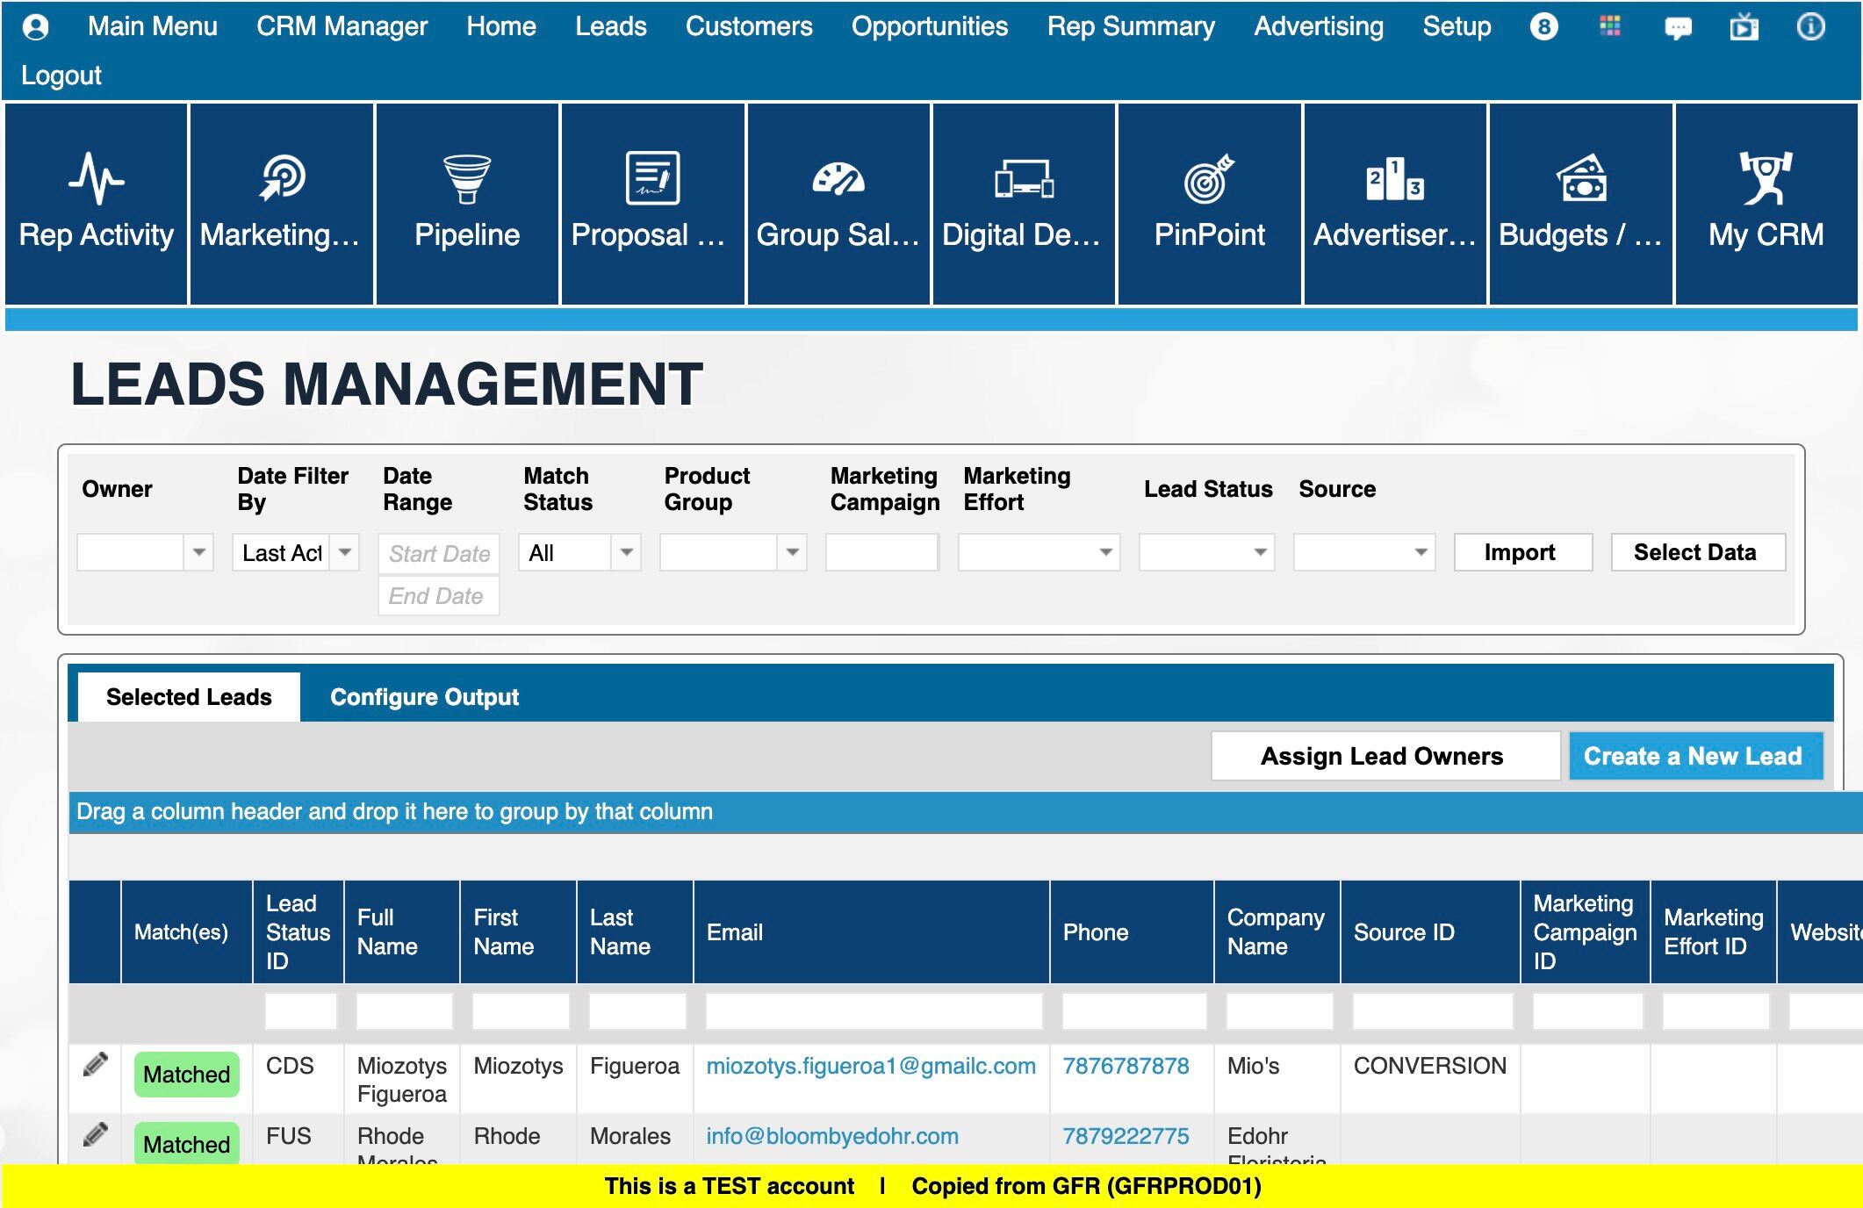This screenshot has width=1863, height=1208.
Task: Switch to Configure Output tab
Action: (424, 697)
